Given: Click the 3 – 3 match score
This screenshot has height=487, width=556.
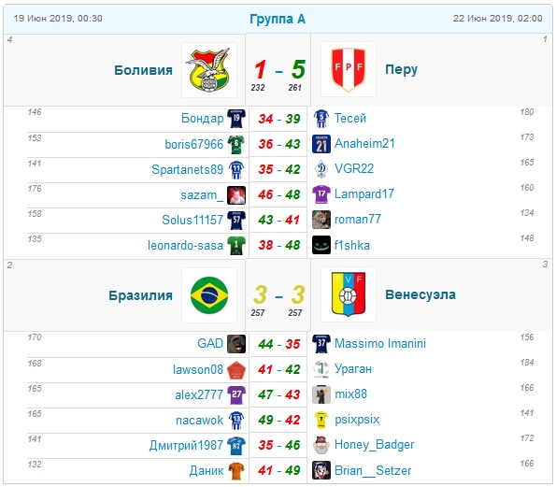Looking at the screenshot, I should tap(279, 294).
